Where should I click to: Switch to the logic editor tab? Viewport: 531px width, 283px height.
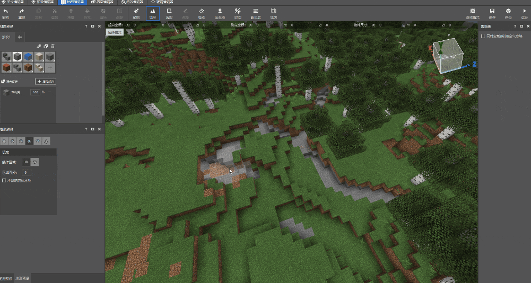point(162,2)
